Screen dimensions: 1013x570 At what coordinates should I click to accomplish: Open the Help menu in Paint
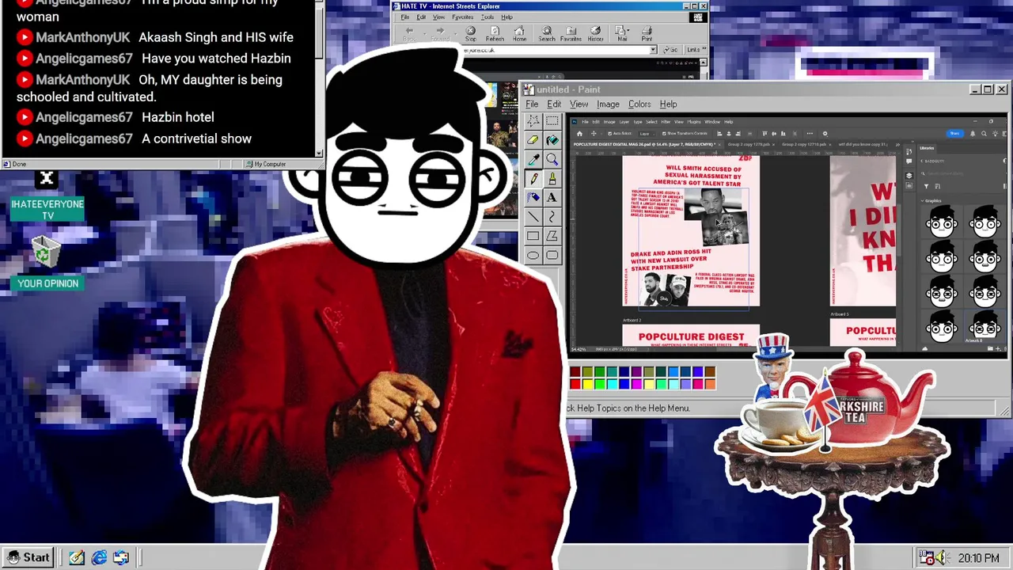[x=668, y=104]
